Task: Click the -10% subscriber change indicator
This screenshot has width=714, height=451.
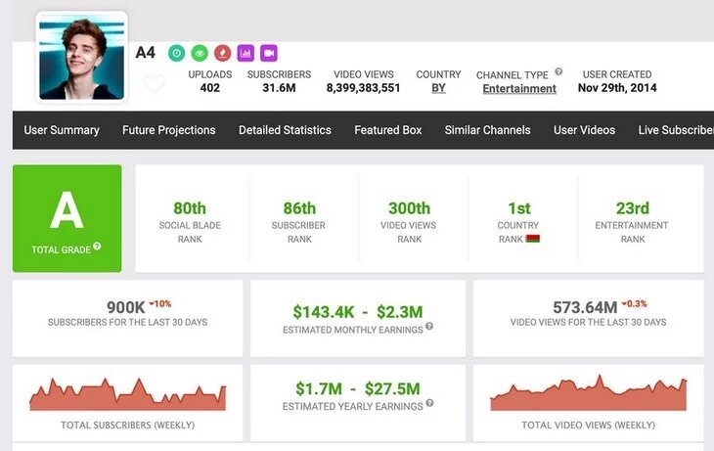Action: point(160,303)
